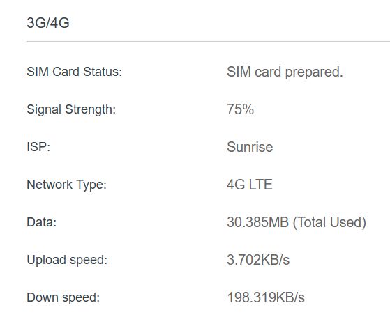Screen dimensions: 390x326
Task: Select the Signal Strength label
Action: pos(71,109)
